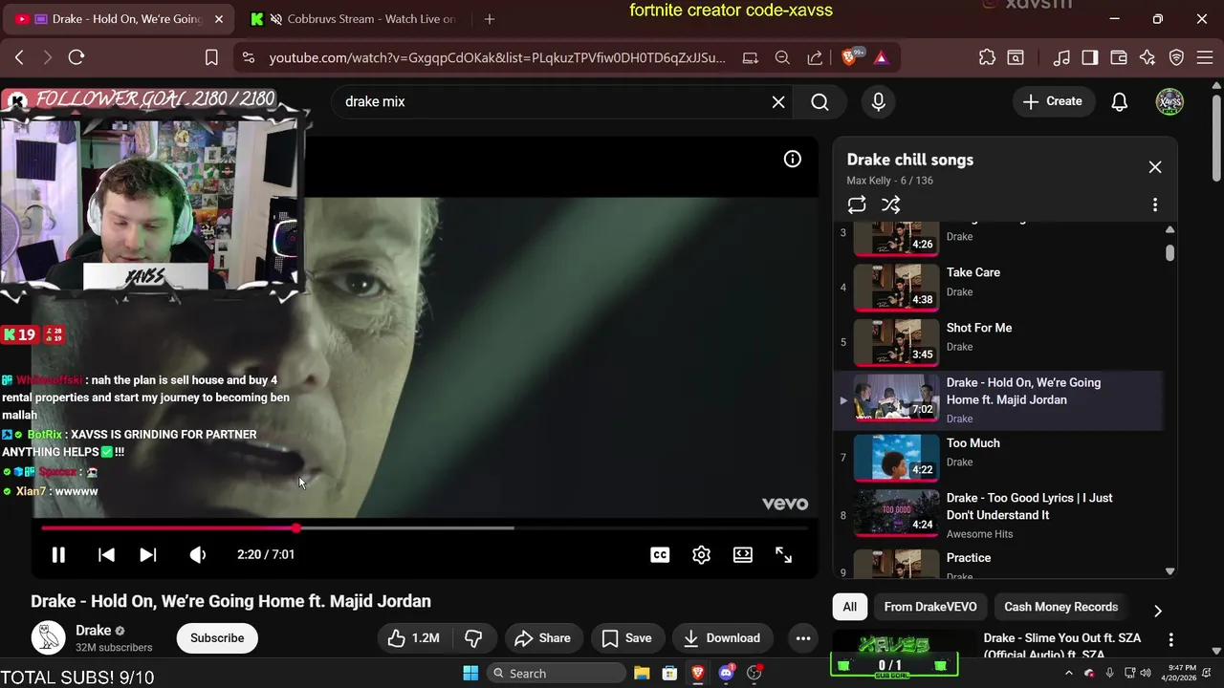Open Windows Start menu

pos(470,673)
